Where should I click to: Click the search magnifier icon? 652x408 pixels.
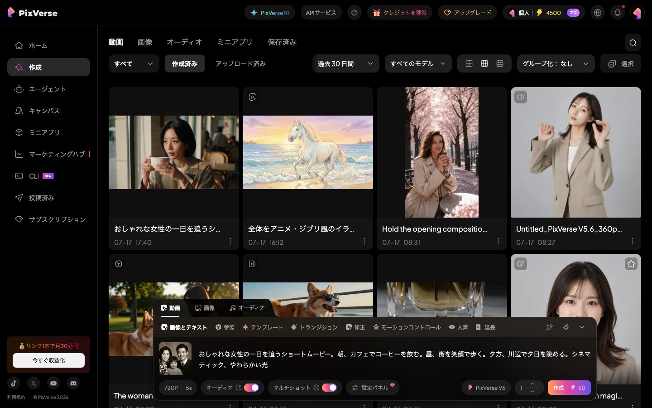633,43
